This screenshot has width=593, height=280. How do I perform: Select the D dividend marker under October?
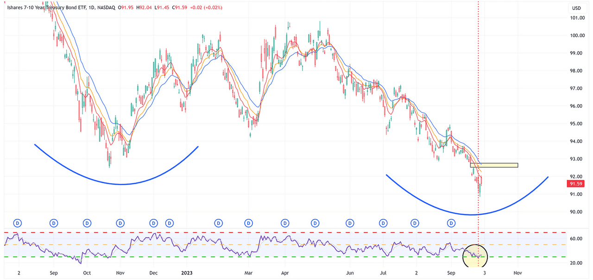pos(86,223)
